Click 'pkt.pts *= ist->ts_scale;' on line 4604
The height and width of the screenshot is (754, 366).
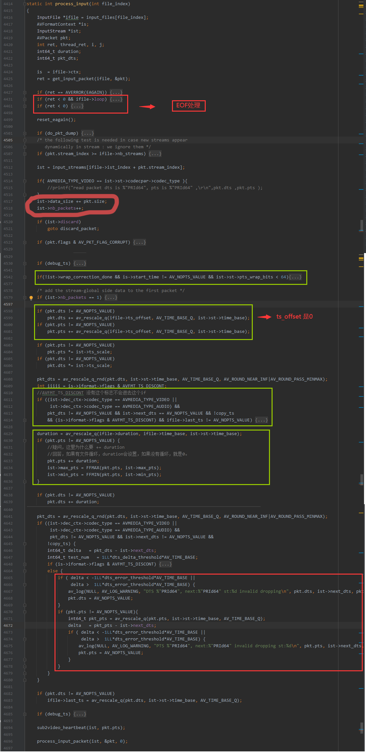coord(80,352)
